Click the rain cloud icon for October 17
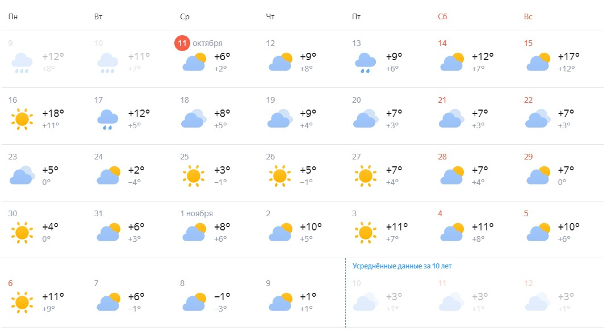Viewport: 607px width, 332px height. pos(107,120)
